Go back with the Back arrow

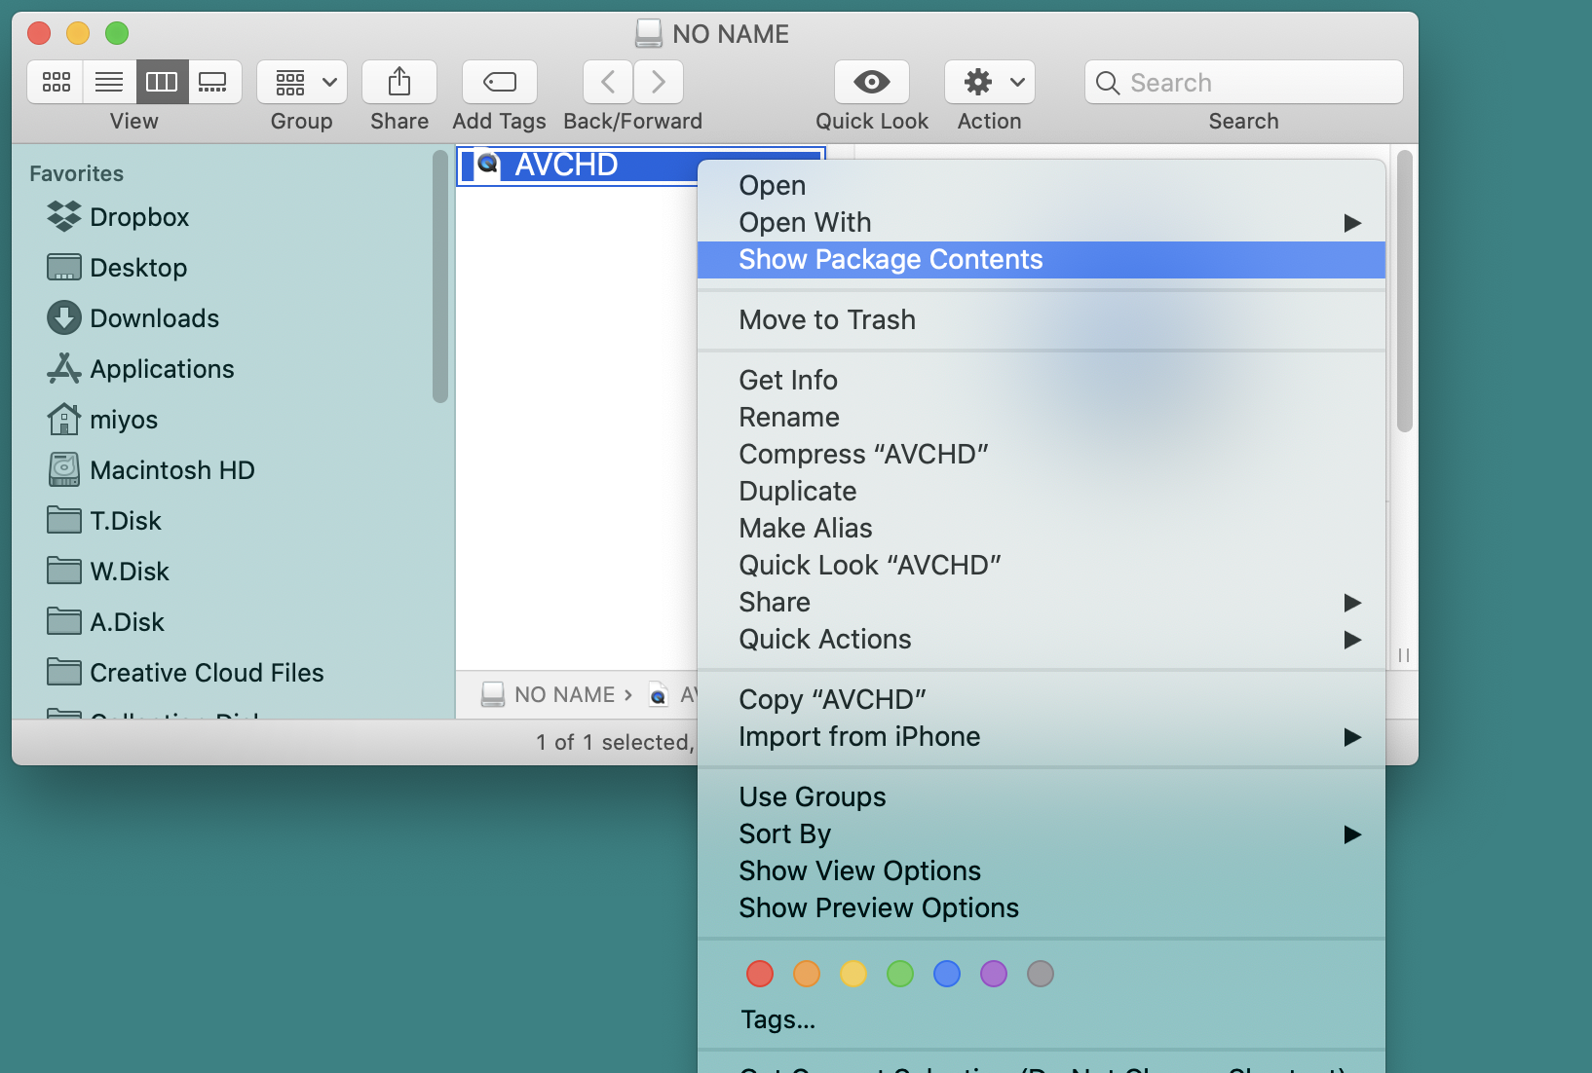608,82
